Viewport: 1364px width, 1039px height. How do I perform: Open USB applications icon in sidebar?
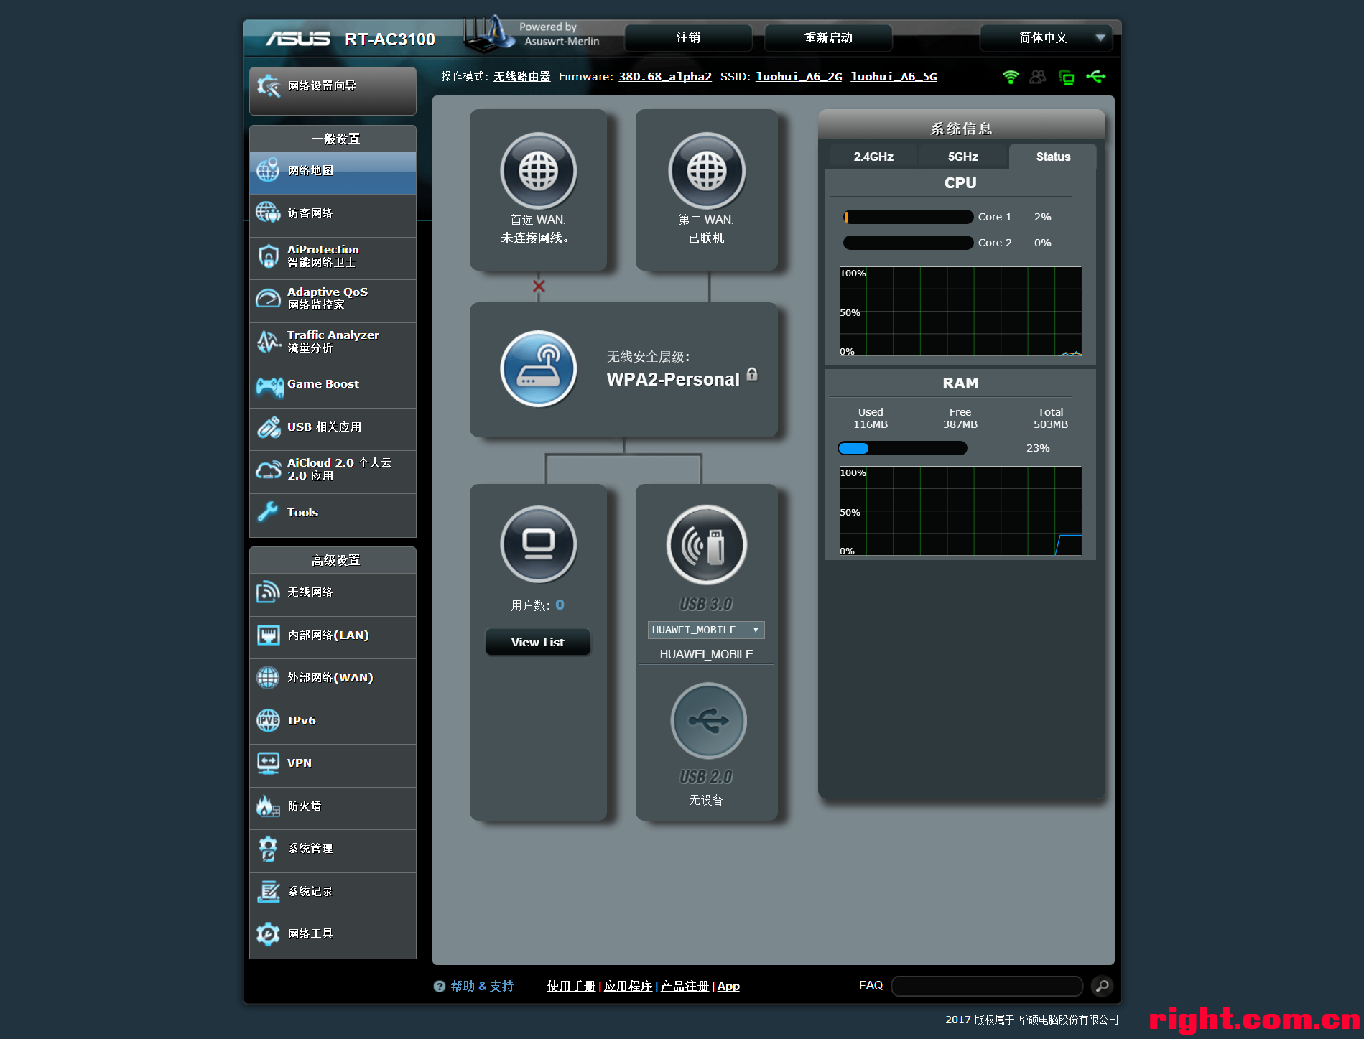tap(269, 427)
